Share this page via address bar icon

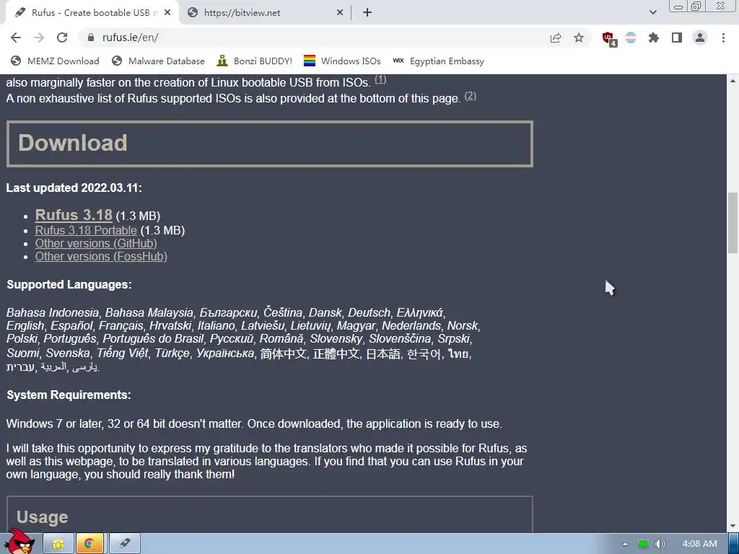click(x=556, y=38)
